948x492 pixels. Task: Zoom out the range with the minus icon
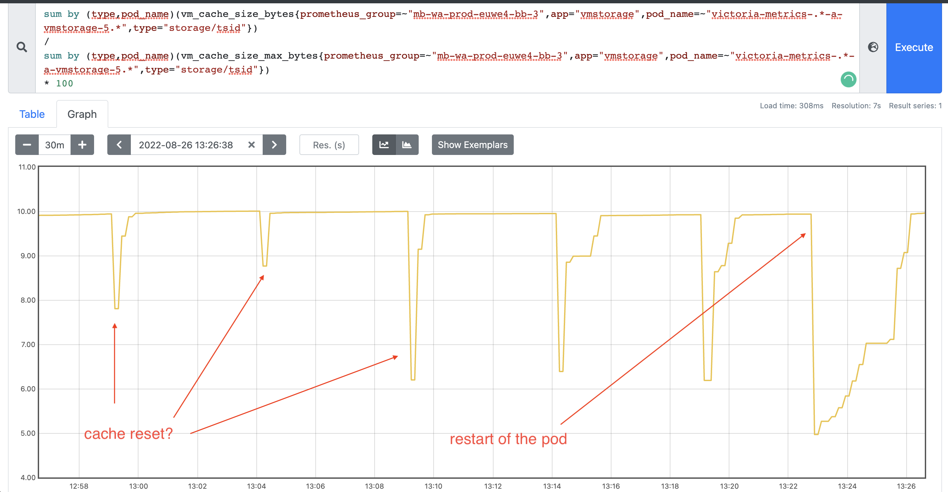[26, 145]
